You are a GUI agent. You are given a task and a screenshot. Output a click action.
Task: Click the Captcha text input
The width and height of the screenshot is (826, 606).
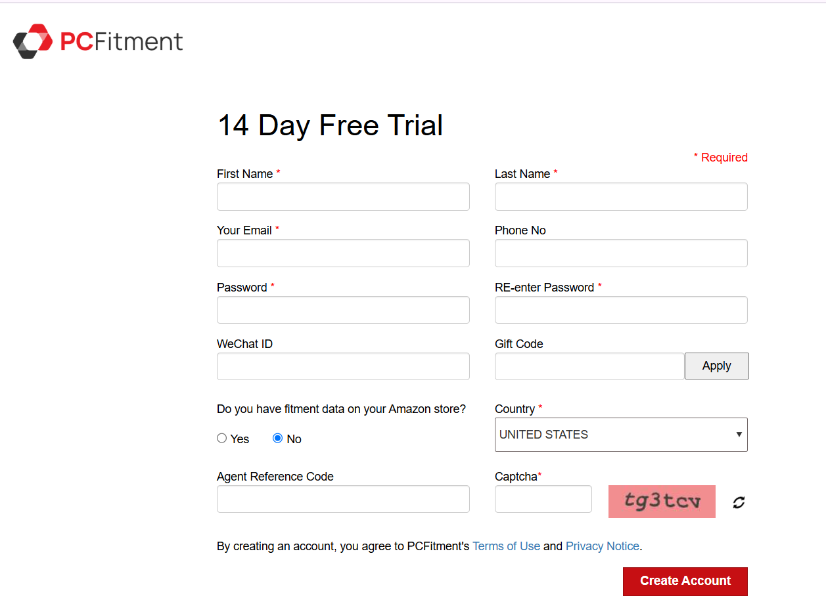pyautogui.click(x=543, y=499)
